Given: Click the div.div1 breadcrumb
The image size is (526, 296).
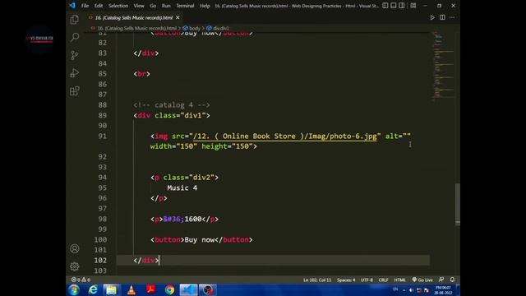Looking at the screenshot, I should (x=221, y=28).
